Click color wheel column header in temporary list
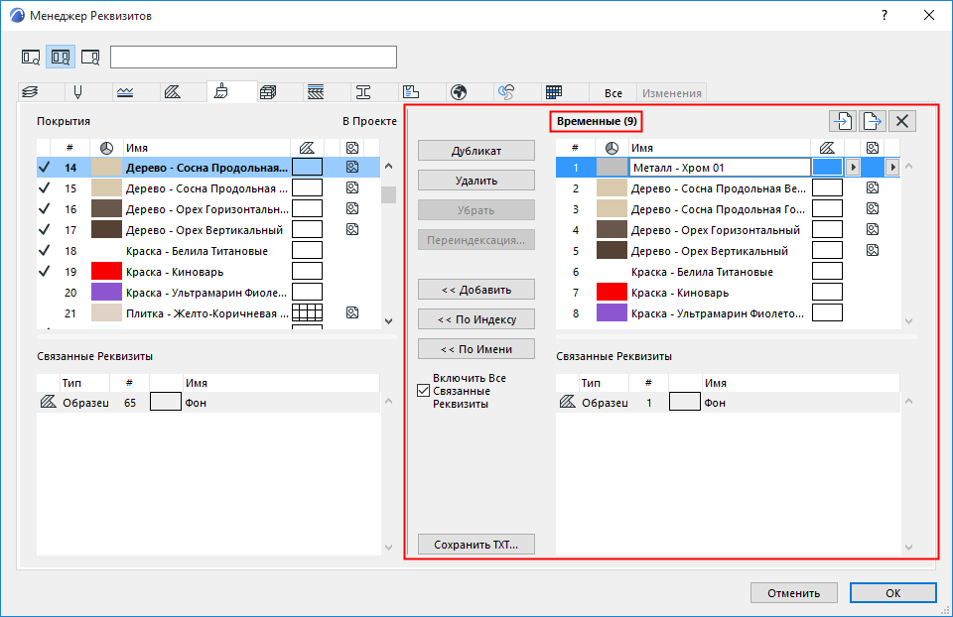 (612, 148)
